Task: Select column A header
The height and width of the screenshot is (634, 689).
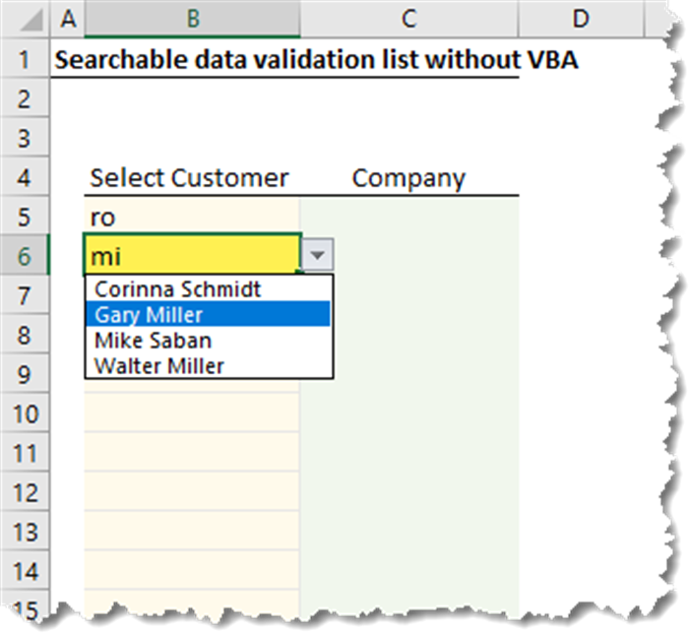Action: [x=67, y=18]
